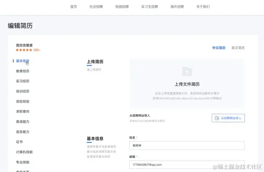The image size is (264, 172).
Task: Click the import folder icon in button
Action: point(217,118)
